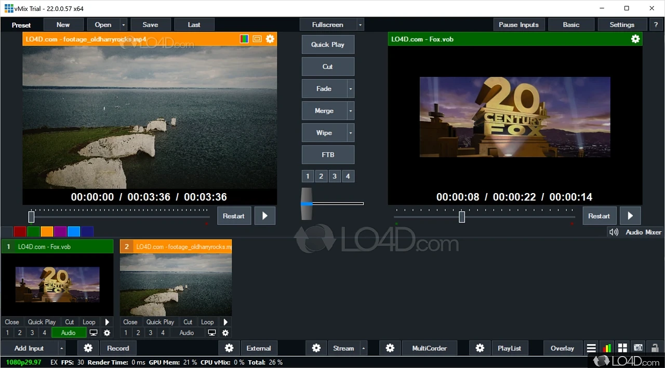Open the fullscreen grid layout icon near Overlay
665x368 pixels.
coord(622,348)
